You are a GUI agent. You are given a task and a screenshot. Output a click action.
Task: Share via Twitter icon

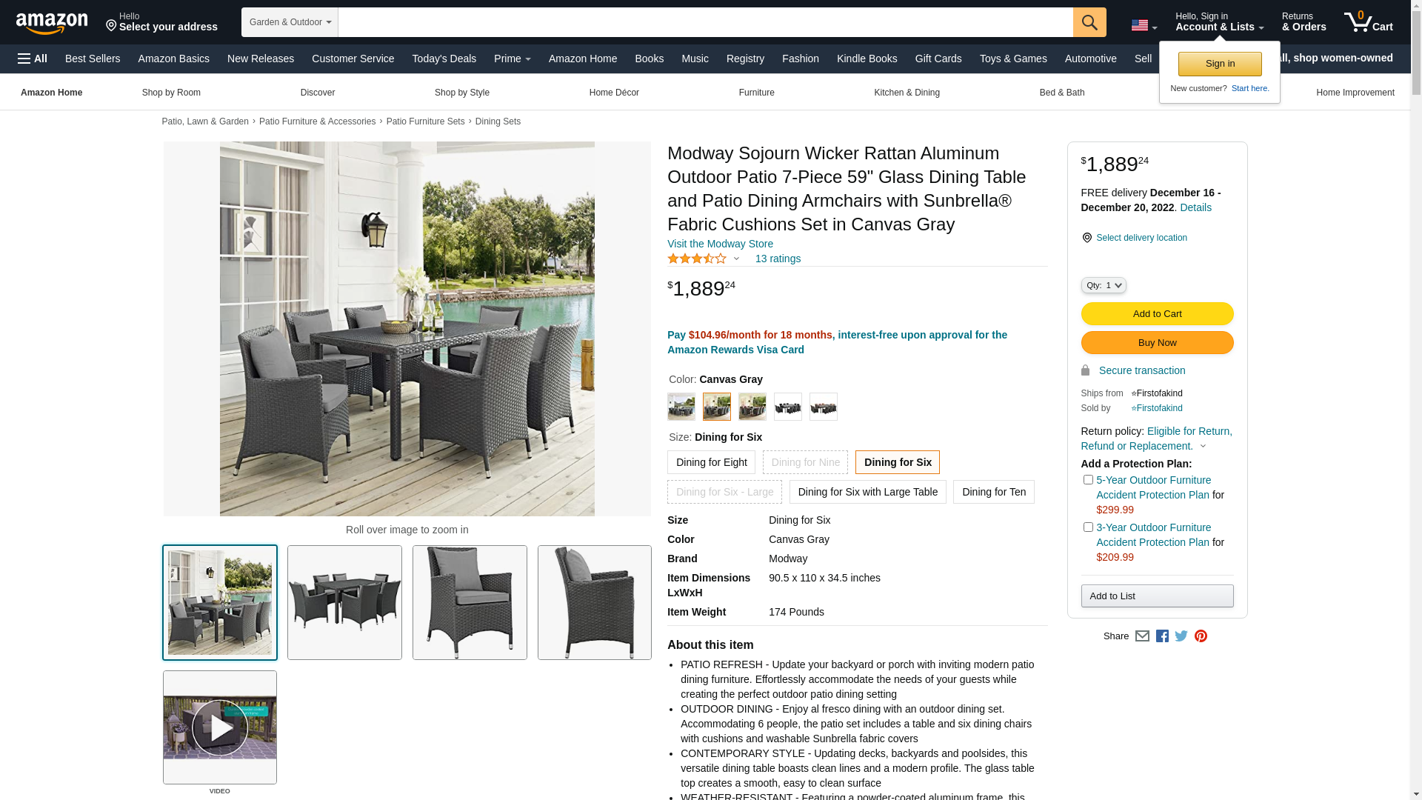point(1181,636)
